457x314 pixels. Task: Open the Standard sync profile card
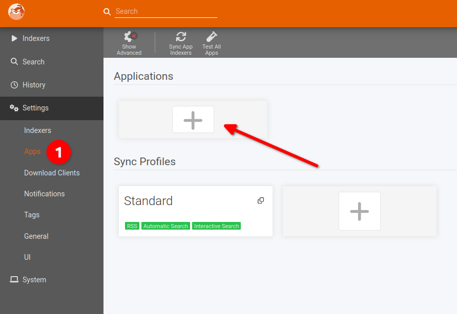(196, 211)
